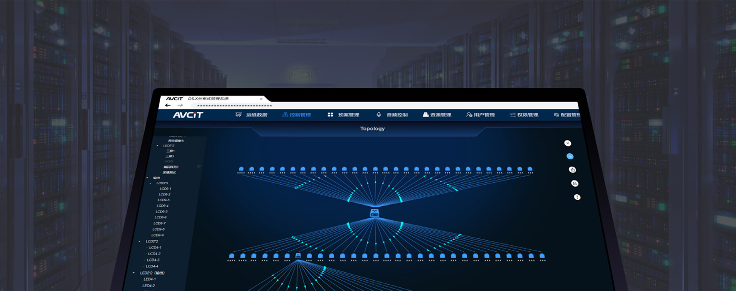The height and width of the screenshot is (291, 736).
Task: Select 三屏3 in the tree
Action: pyautogui.click(x=170, y=156)
